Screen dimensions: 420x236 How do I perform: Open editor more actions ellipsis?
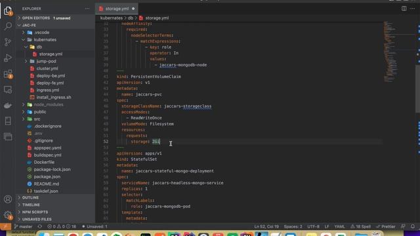413,9
